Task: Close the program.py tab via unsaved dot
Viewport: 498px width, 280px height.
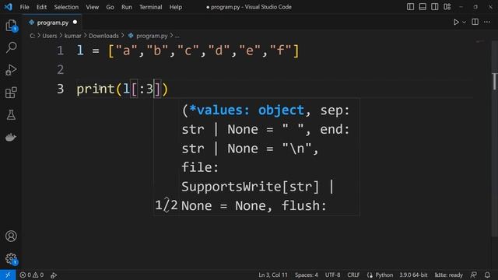Action: coord(75,23)
